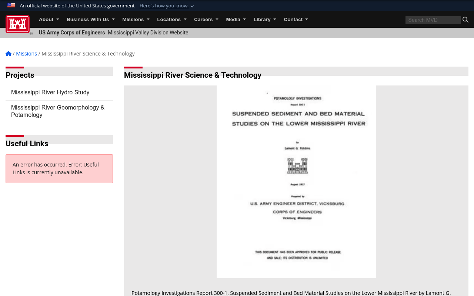Expand the Missions navigation menu
Image resolution: width=474 pixels, height=296 pixels.
136,19
